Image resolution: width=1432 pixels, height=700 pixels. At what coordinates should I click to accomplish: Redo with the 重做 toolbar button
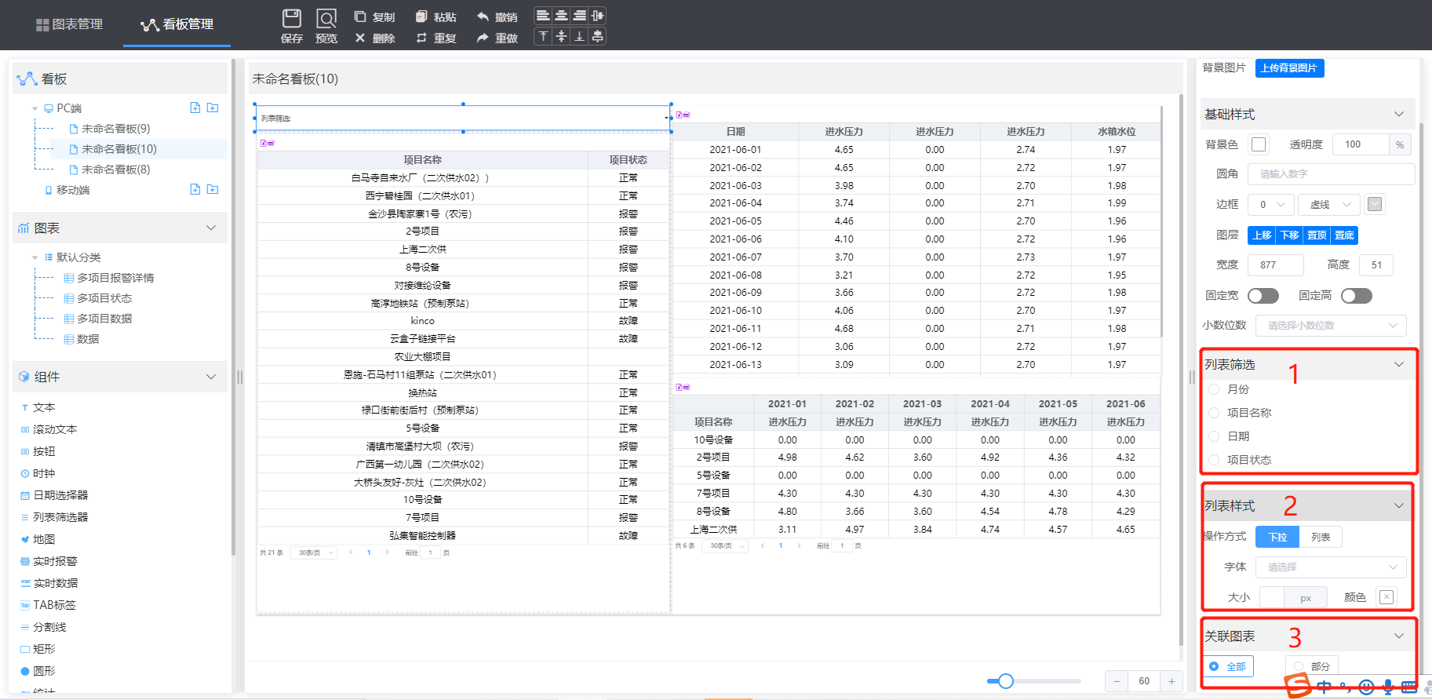(x=497, y=38)
